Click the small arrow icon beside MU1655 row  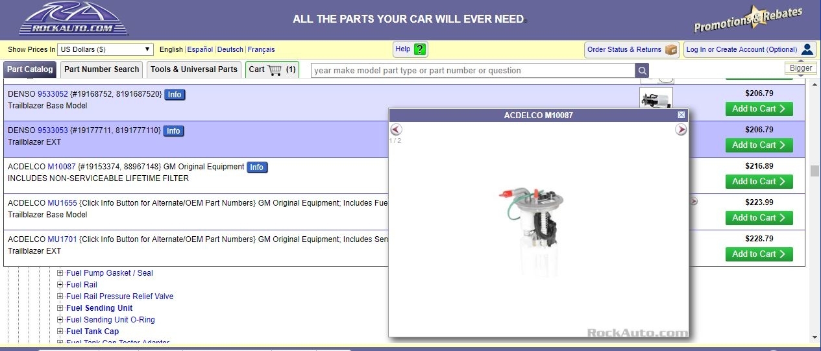694,202
